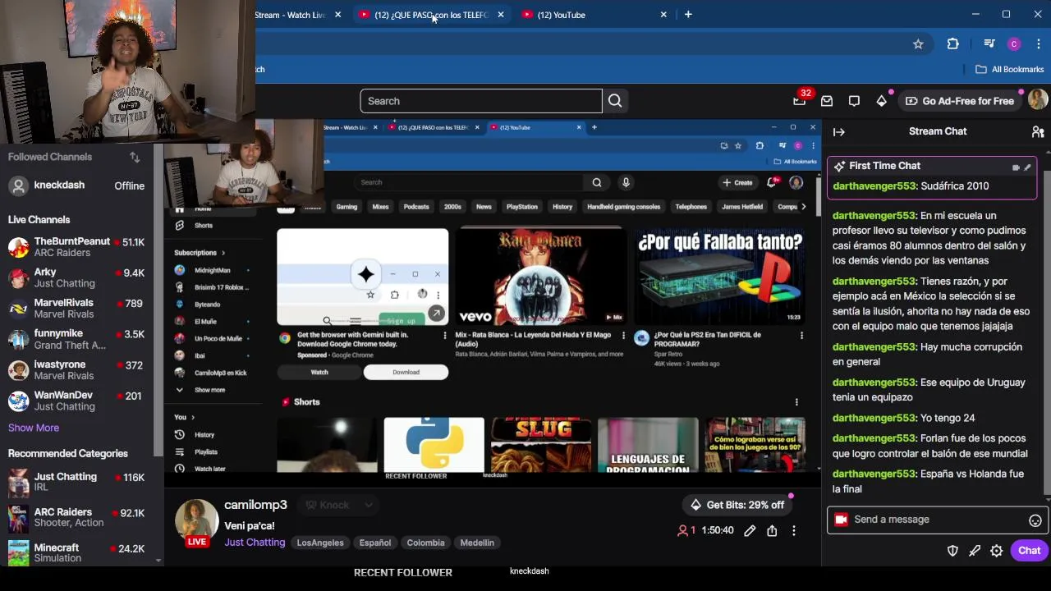This screenshot has height=591, width=1051.
Task: Open the All Bookmarks folder
Action: pyautogui.click(x=1010, y=69)
